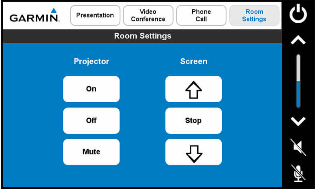Image resolution: width=316 pixels, height=189 pixels.
Task: Turn the projector On
Action: 91,89
